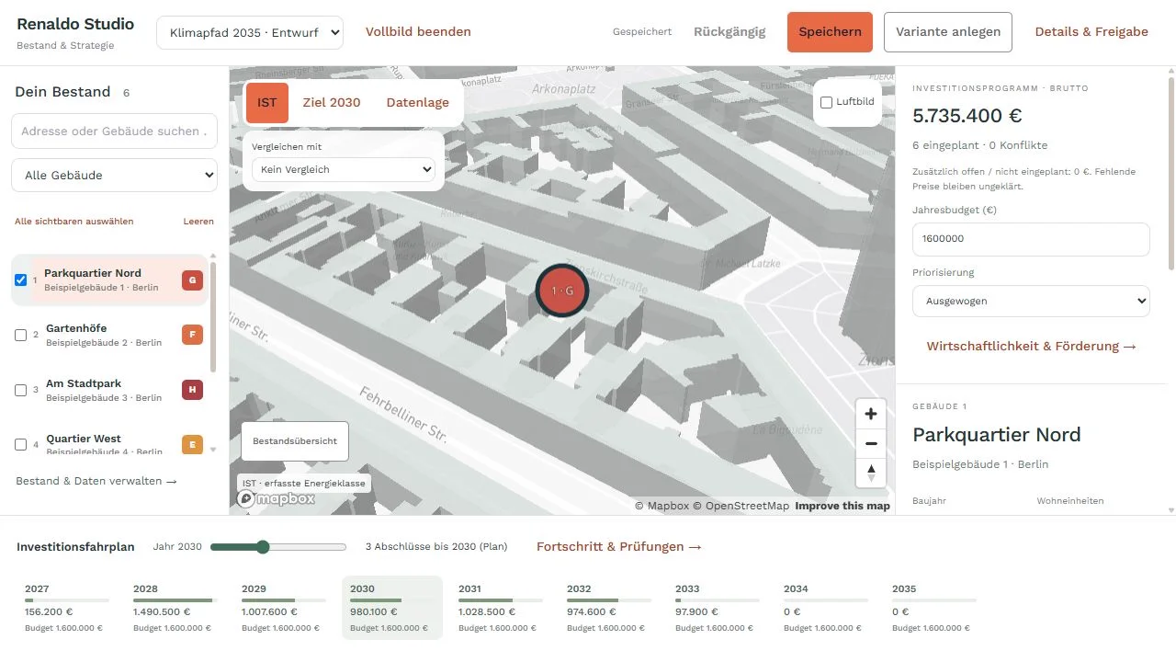Click energy class H badge of Am Stadtpark
The width and height of the screenshot is (1176, 662).
pos(192,390)
